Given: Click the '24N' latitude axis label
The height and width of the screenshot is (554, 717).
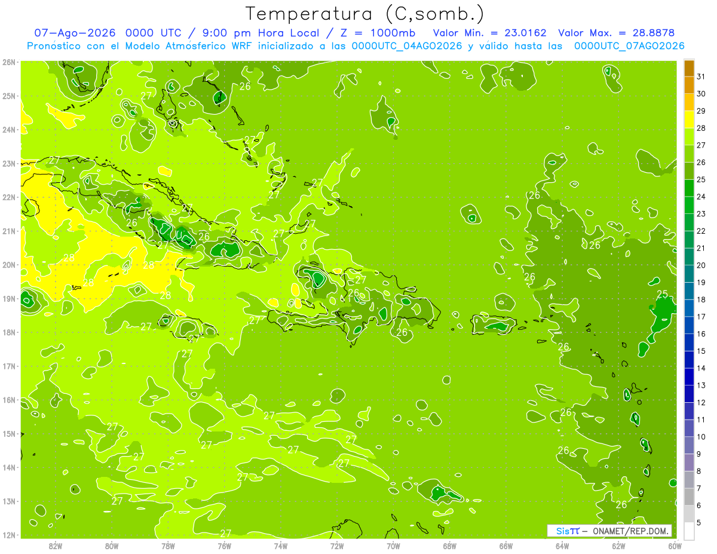Looking at the screenshot, I should pos(9,130).
